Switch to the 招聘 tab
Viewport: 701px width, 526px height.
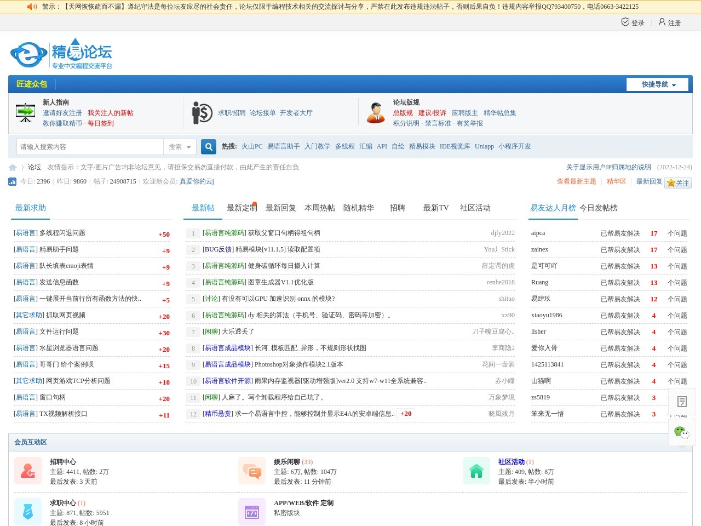click(x=398, y=208)
